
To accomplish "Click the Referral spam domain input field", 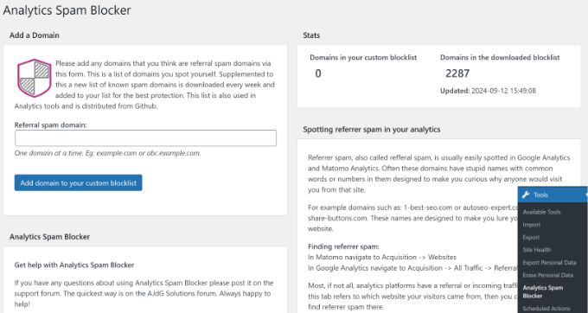I will (x=145, y=138).
